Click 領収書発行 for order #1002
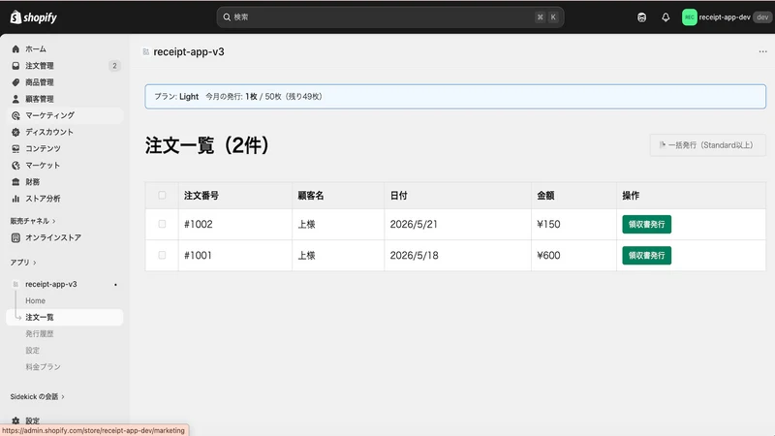 646,225
